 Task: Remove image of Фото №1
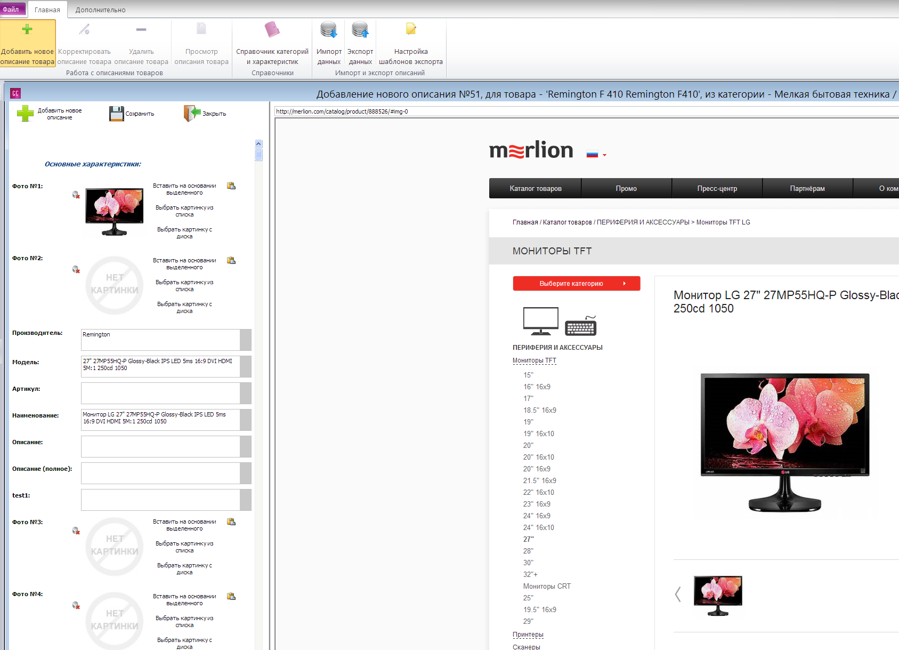click(76, 195)
